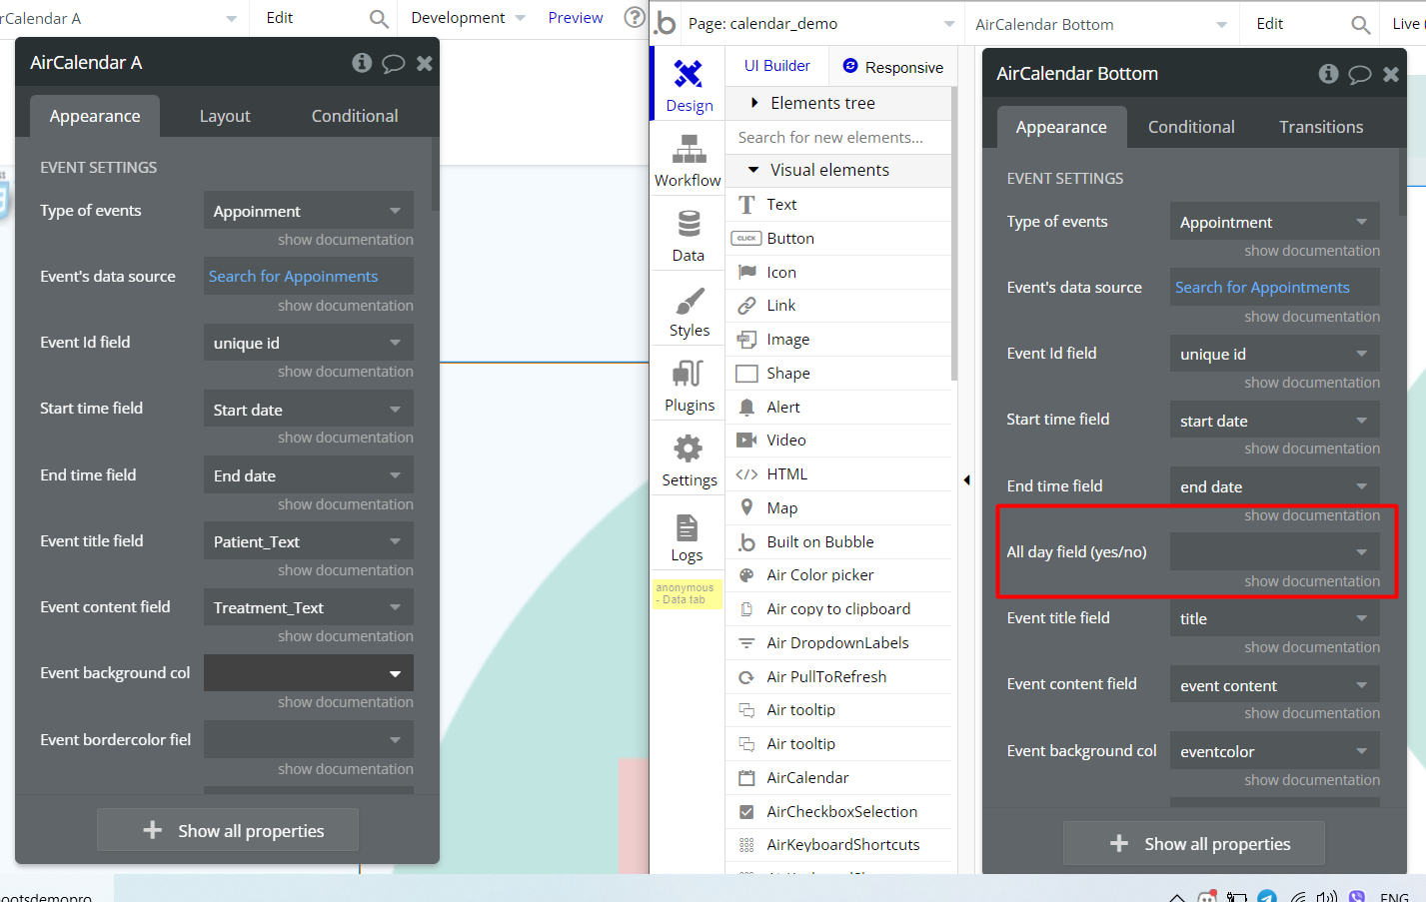Screen dimensions: 1426x902
Task: Select the AirCalendar element in the palette
Action: (838, 778)
